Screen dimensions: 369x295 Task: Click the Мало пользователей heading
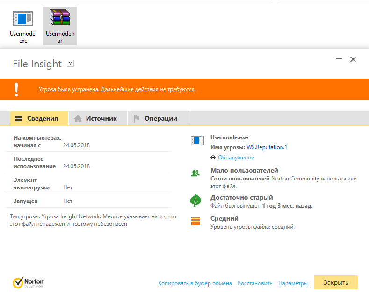pyautogui.click(x=244, y=170)
